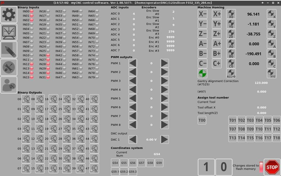Edit the Tool length(Z) value
Image resolution: width=281 pixels, height=176 pixels.
[x=262, y=113]
